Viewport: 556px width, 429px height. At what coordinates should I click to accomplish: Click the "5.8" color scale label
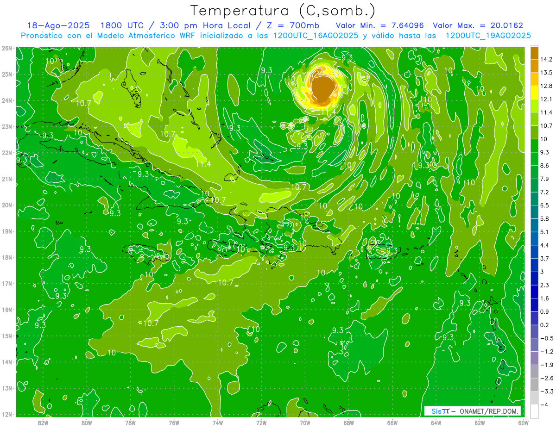[x=544, y=219]
